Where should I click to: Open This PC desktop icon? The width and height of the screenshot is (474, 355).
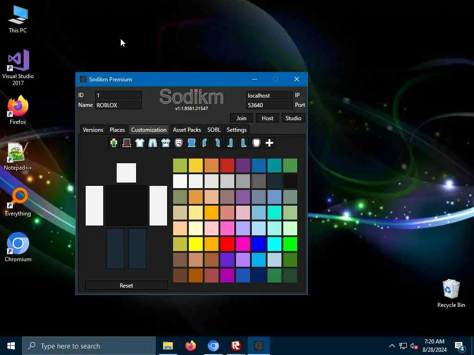click(18, 19)
